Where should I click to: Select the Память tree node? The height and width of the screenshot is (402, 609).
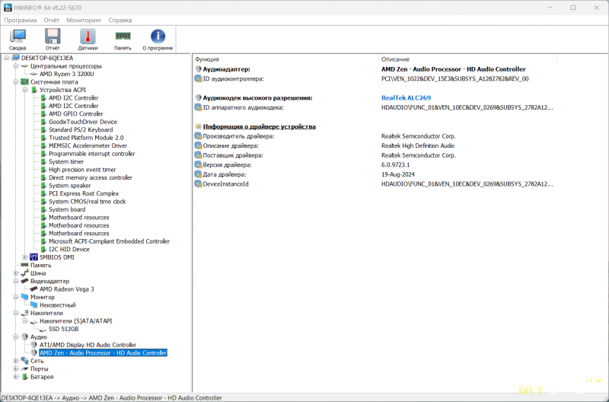coord(41,265)
